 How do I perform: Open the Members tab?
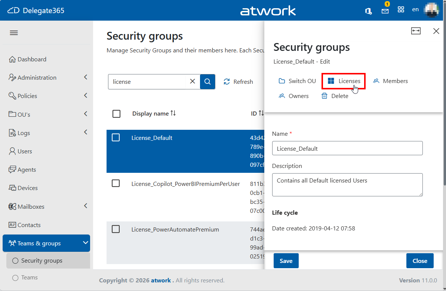click(390, 81)
